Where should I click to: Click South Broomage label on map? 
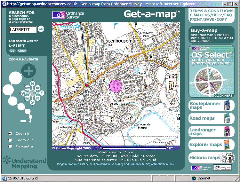pos(118,102)
